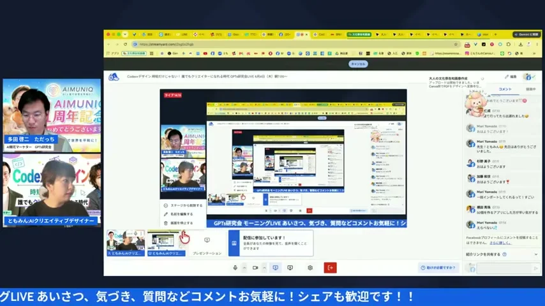Click the send comment arrow icon
Screen dimensions: 545x306
535,268
